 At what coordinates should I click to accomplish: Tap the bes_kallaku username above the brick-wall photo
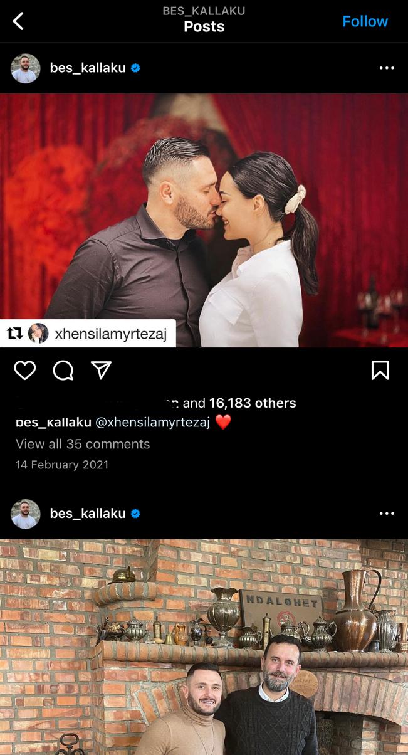click(88, 513)
